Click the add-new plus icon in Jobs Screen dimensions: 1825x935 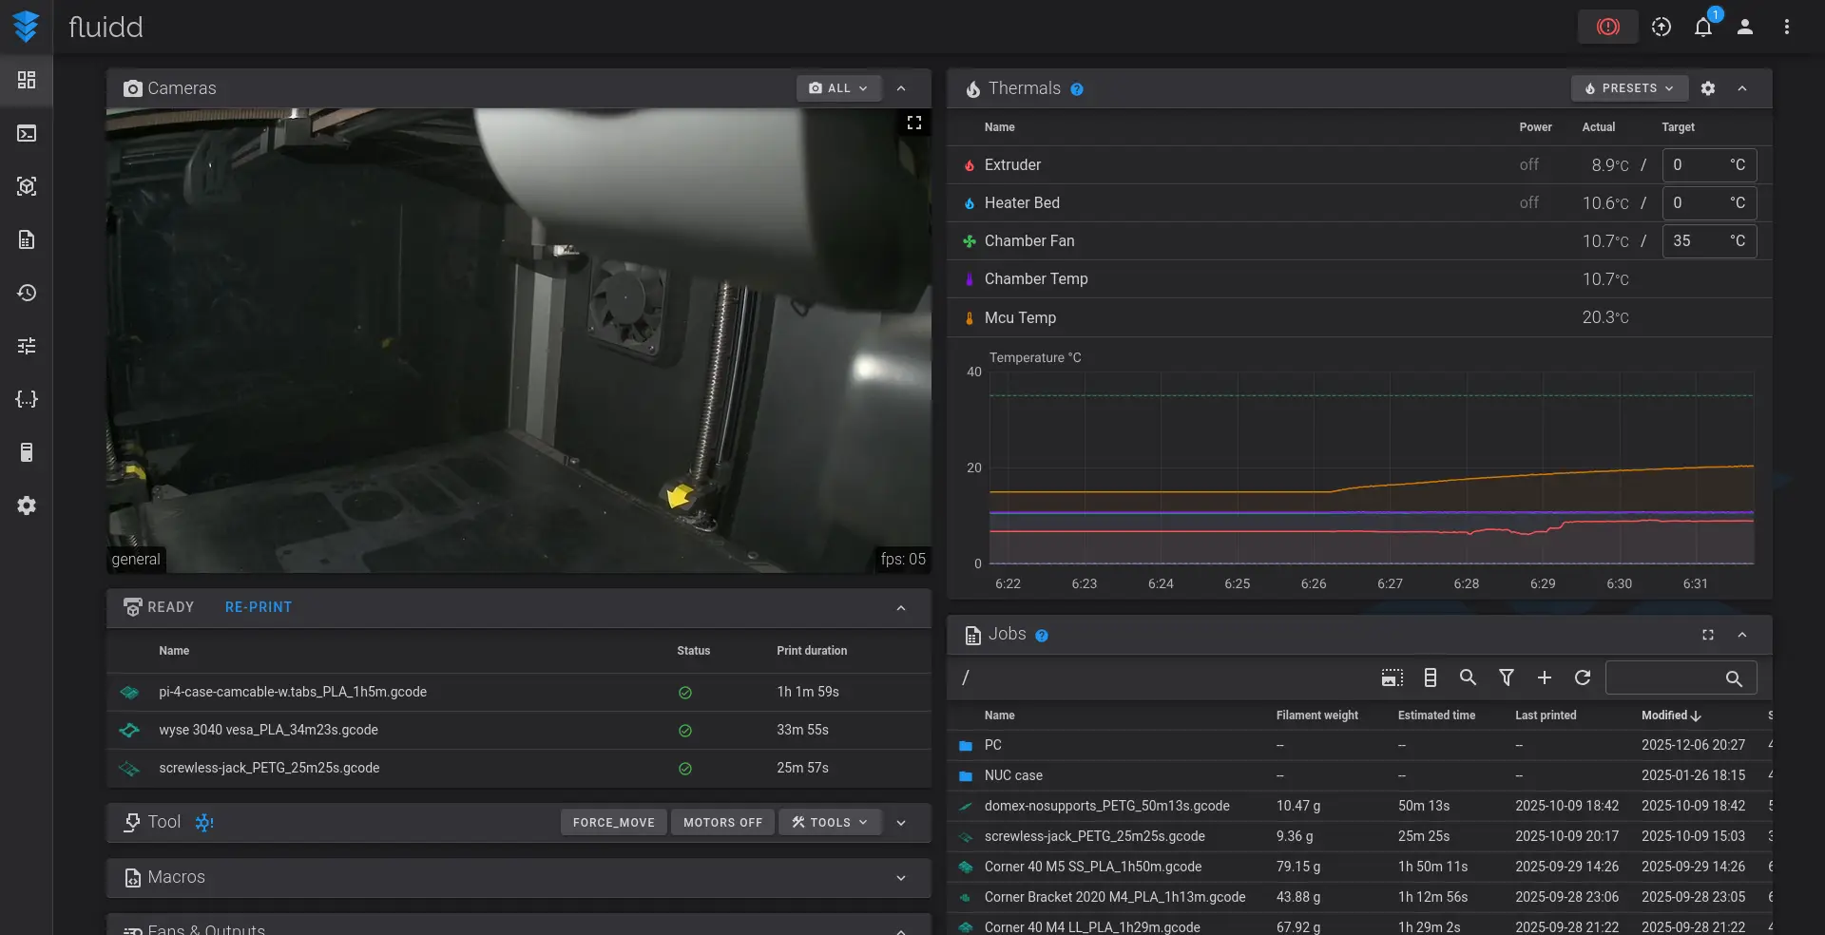(1545, 677)
